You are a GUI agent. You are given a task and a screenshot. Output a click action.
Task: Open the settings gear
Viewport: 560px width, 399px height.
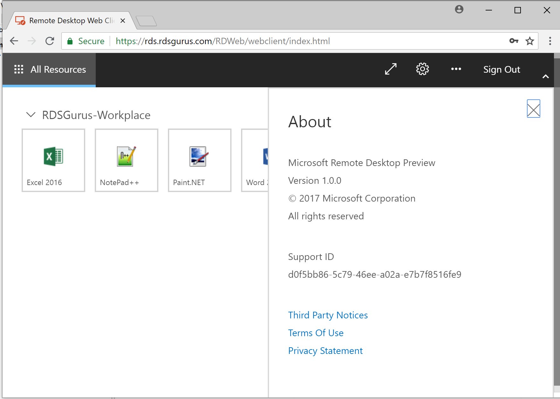click(x=423, y=69)
